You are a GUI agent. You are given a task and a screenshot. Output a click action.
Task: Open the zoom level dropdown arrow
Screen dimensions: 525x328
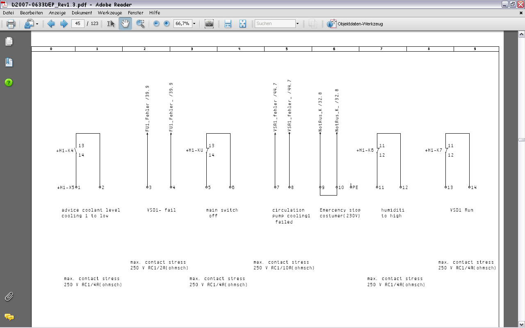coord(194,24)
